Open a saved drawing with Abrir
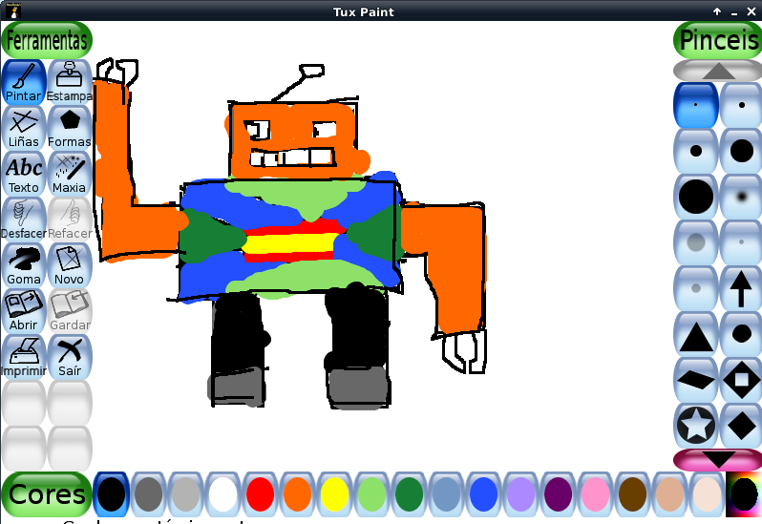 pyautogui.click(x=23, y=311)
